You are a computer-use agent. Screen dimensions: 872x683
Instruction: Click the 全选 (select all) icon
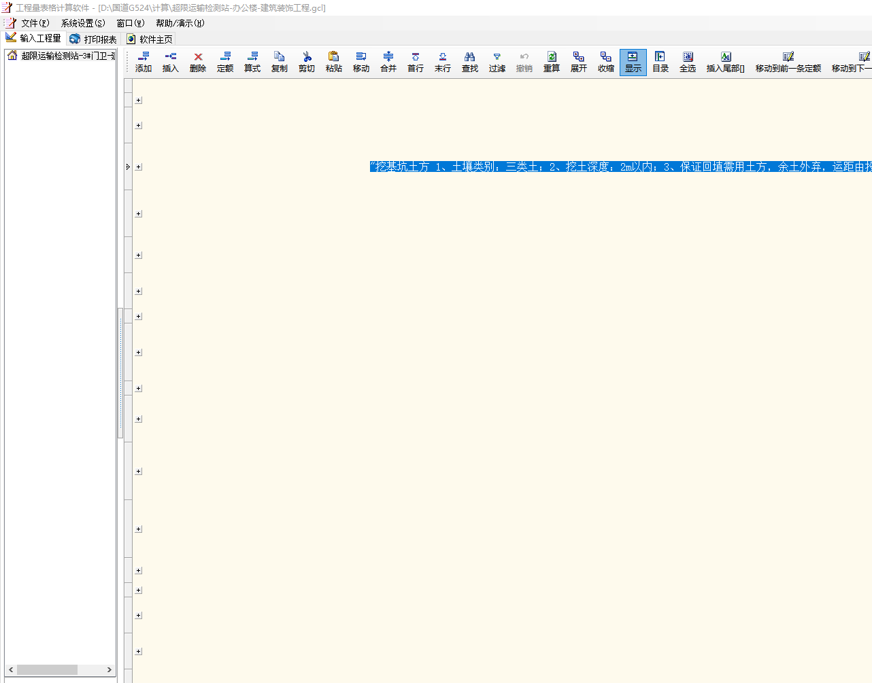tap(688, 62)
